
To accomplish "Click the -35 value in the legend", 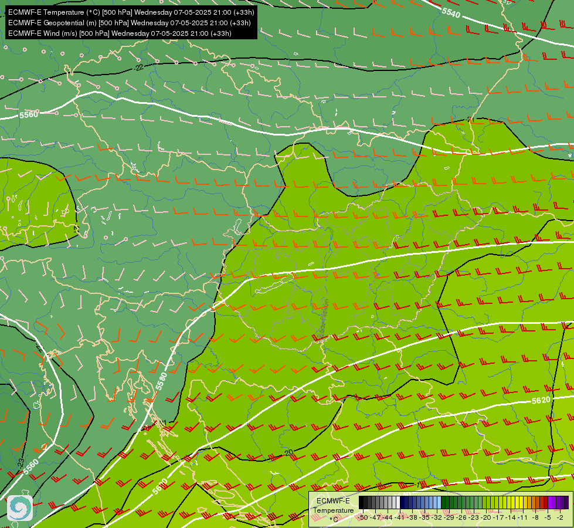I will (x=424, y=517).
